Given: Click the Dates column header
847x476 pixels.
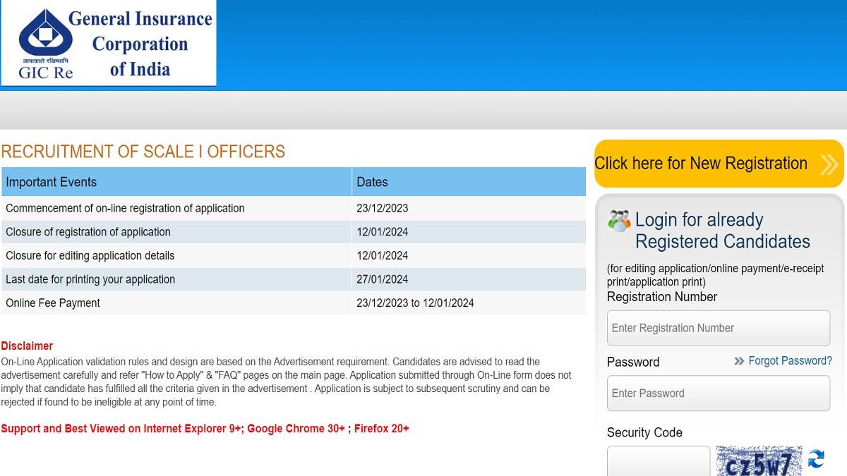Looking at the screenshot, I should [372, 182].
